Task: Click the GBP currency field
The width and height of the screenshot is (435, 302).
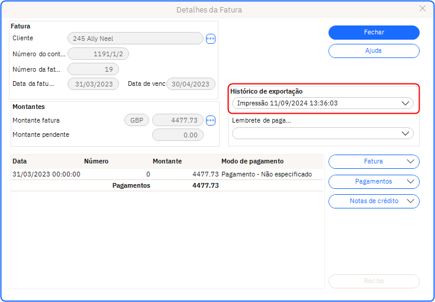Action: (x=136, y=120)
